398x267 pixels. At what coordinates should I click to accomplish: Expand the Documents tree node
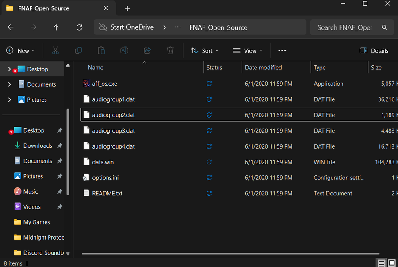9,84
